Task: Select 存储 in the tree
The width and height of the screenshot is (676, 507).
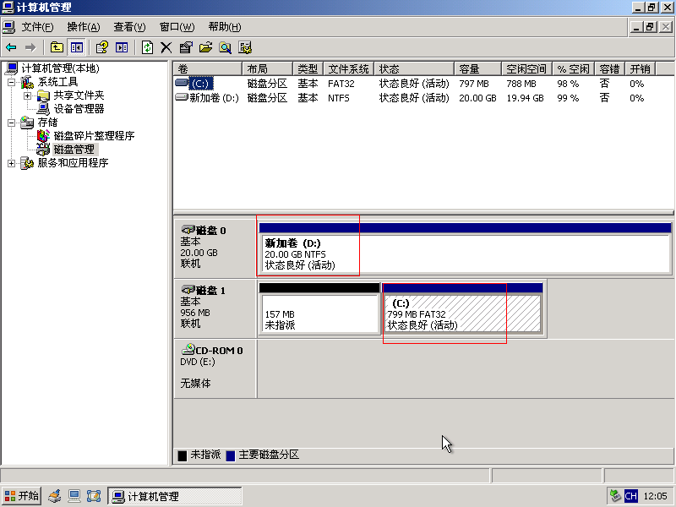Action: coord(47,123)
